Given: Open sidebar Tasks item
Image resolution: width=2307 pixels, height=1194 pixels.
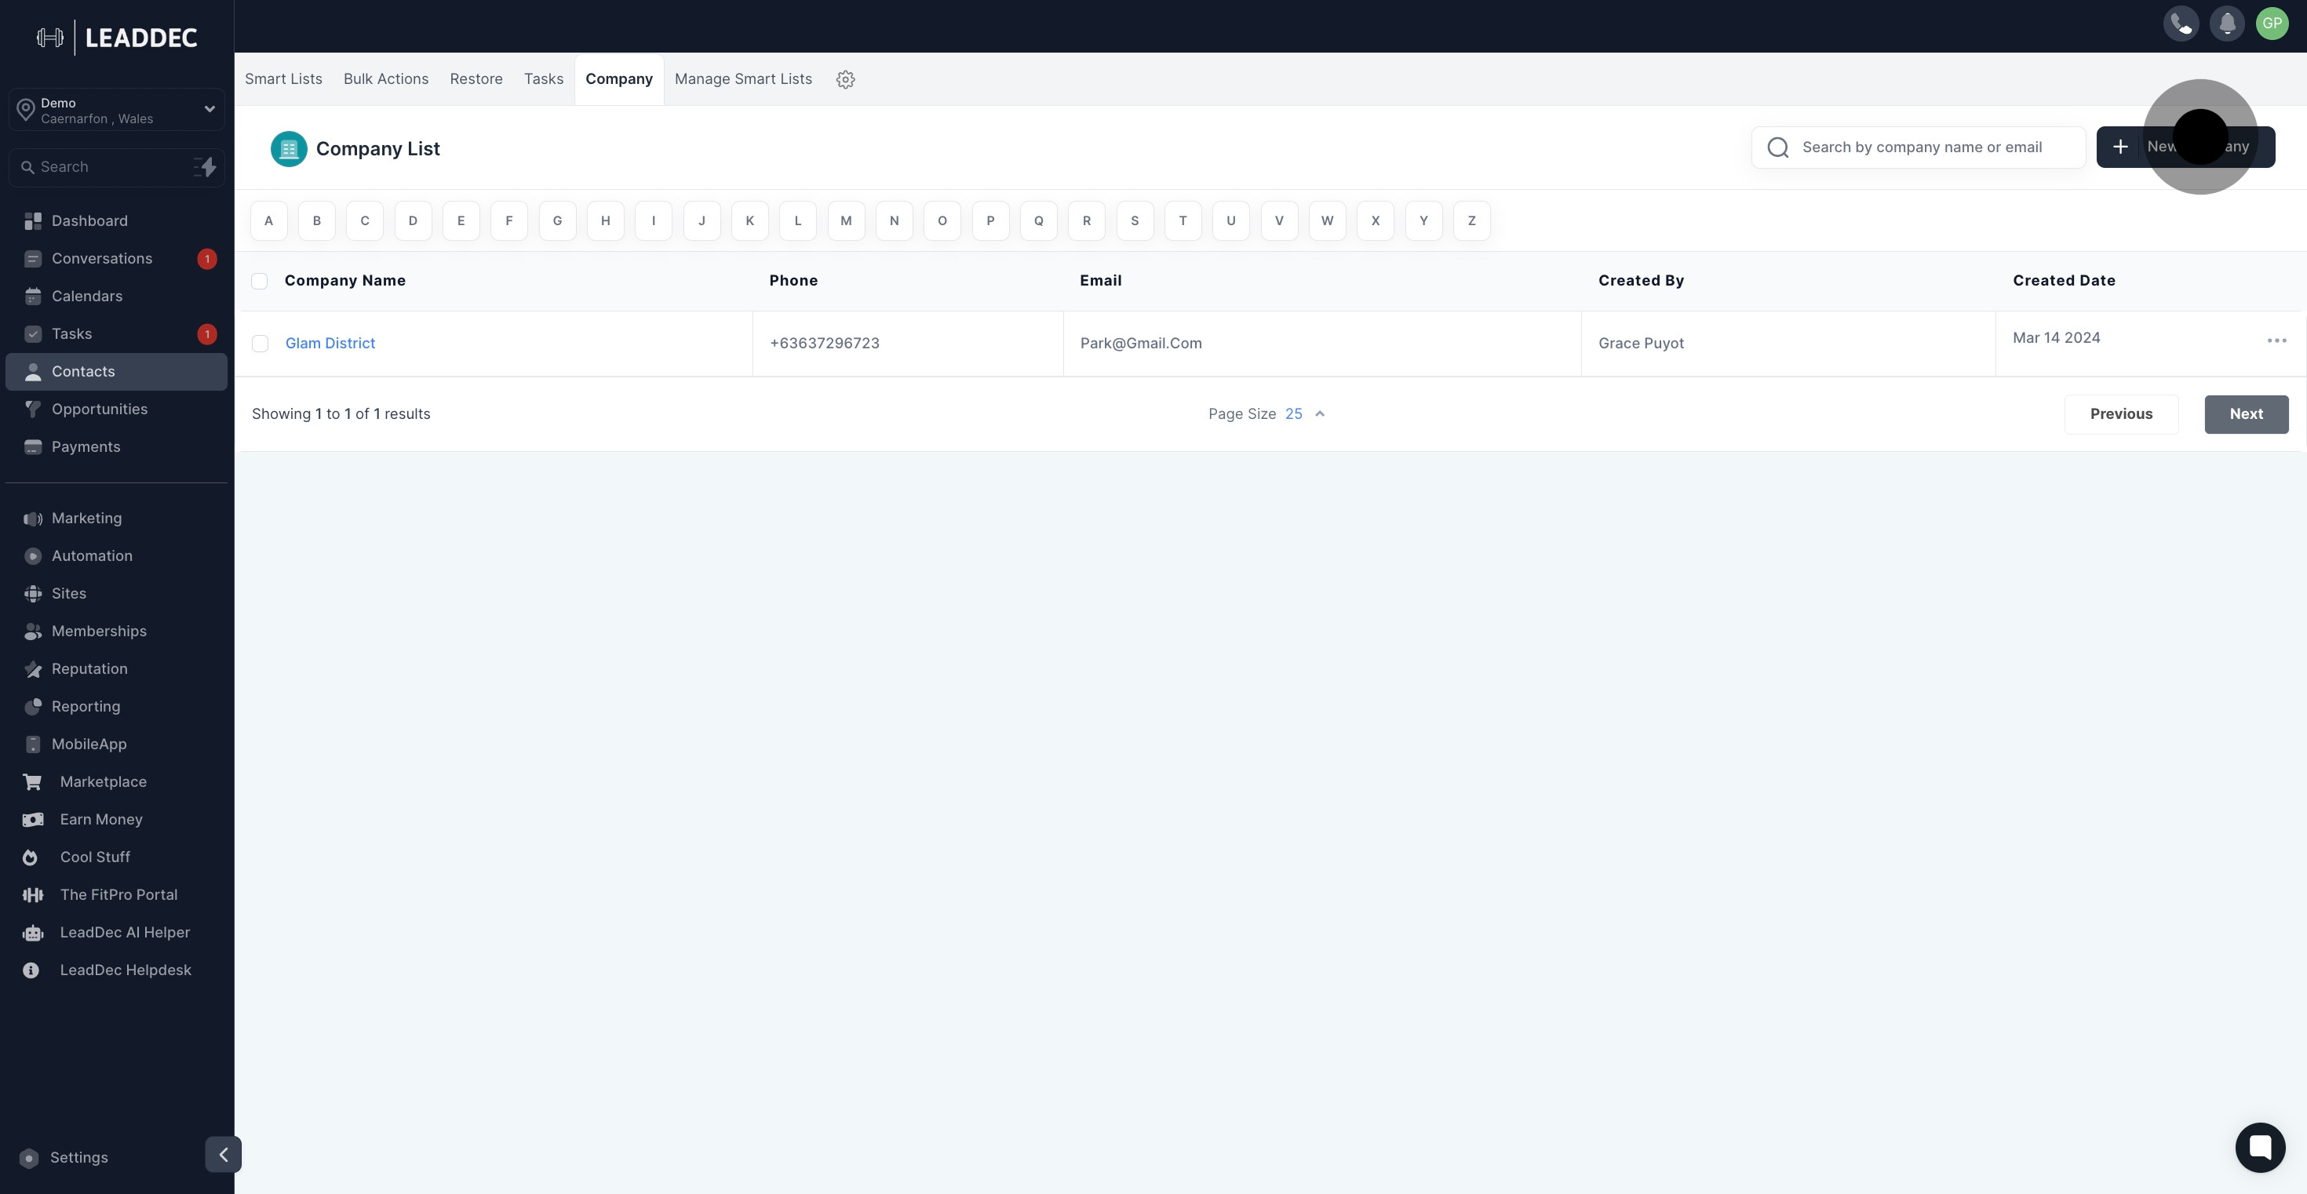Looking at the screenshot, I should click(116, 334).
